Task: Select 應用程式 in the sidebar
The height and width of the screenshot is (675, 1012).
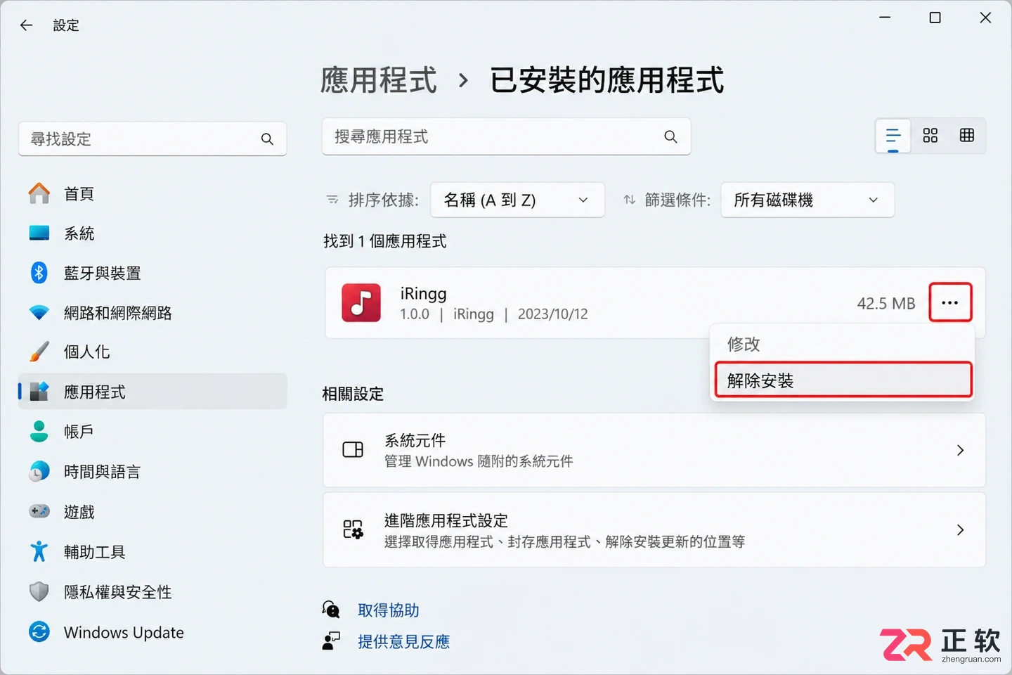Action: 153,392
